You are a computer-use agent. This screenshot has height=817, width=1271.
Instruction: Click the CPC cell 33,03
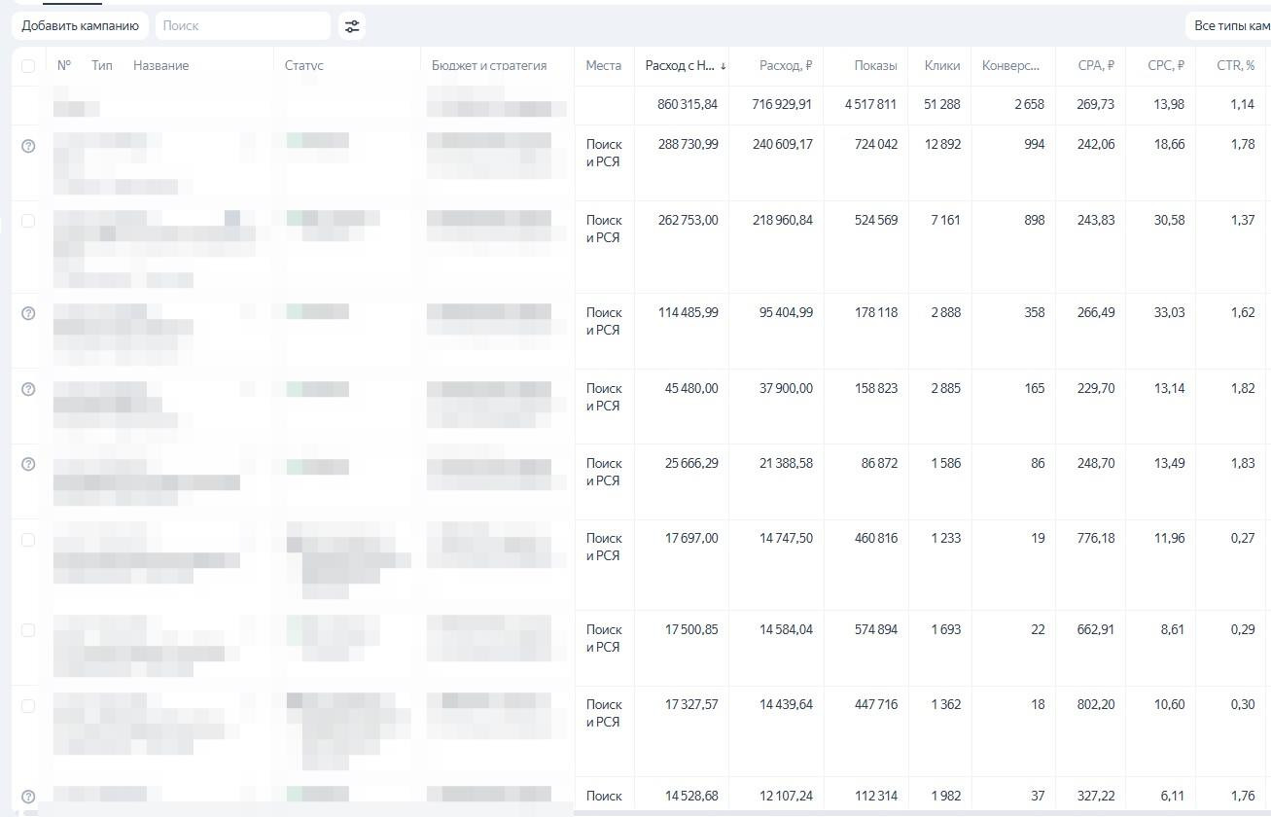coord(1169,312)
